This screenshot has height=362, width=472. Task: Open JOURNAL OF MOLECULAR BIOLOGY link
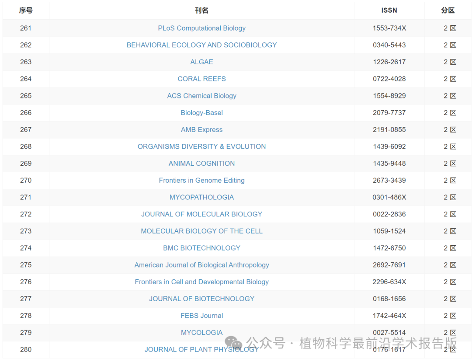coord(201,214)
